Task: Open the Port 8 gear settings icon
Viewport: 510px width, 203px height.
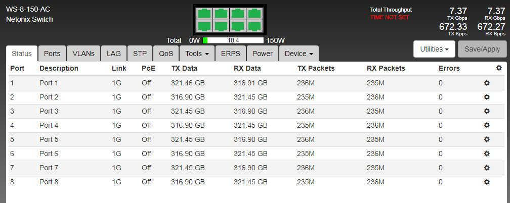Action: pyautogui.click(x=487, y=182)
